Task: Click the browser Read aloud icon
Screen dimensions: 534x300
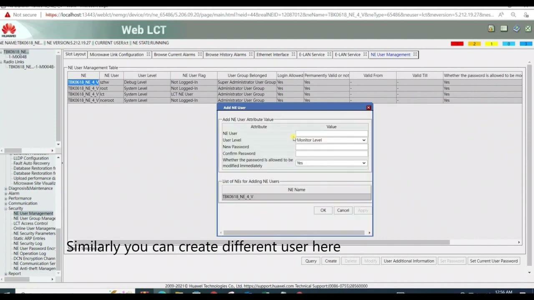Action: click(x=501, y=15)
